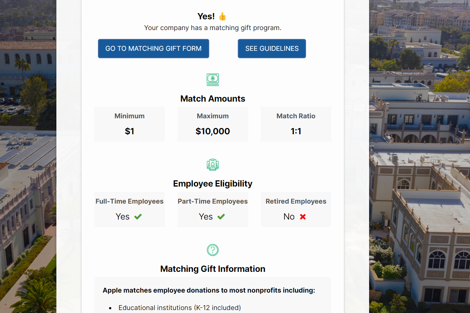Click the green question mark circle icon

[x=213, y=250]
